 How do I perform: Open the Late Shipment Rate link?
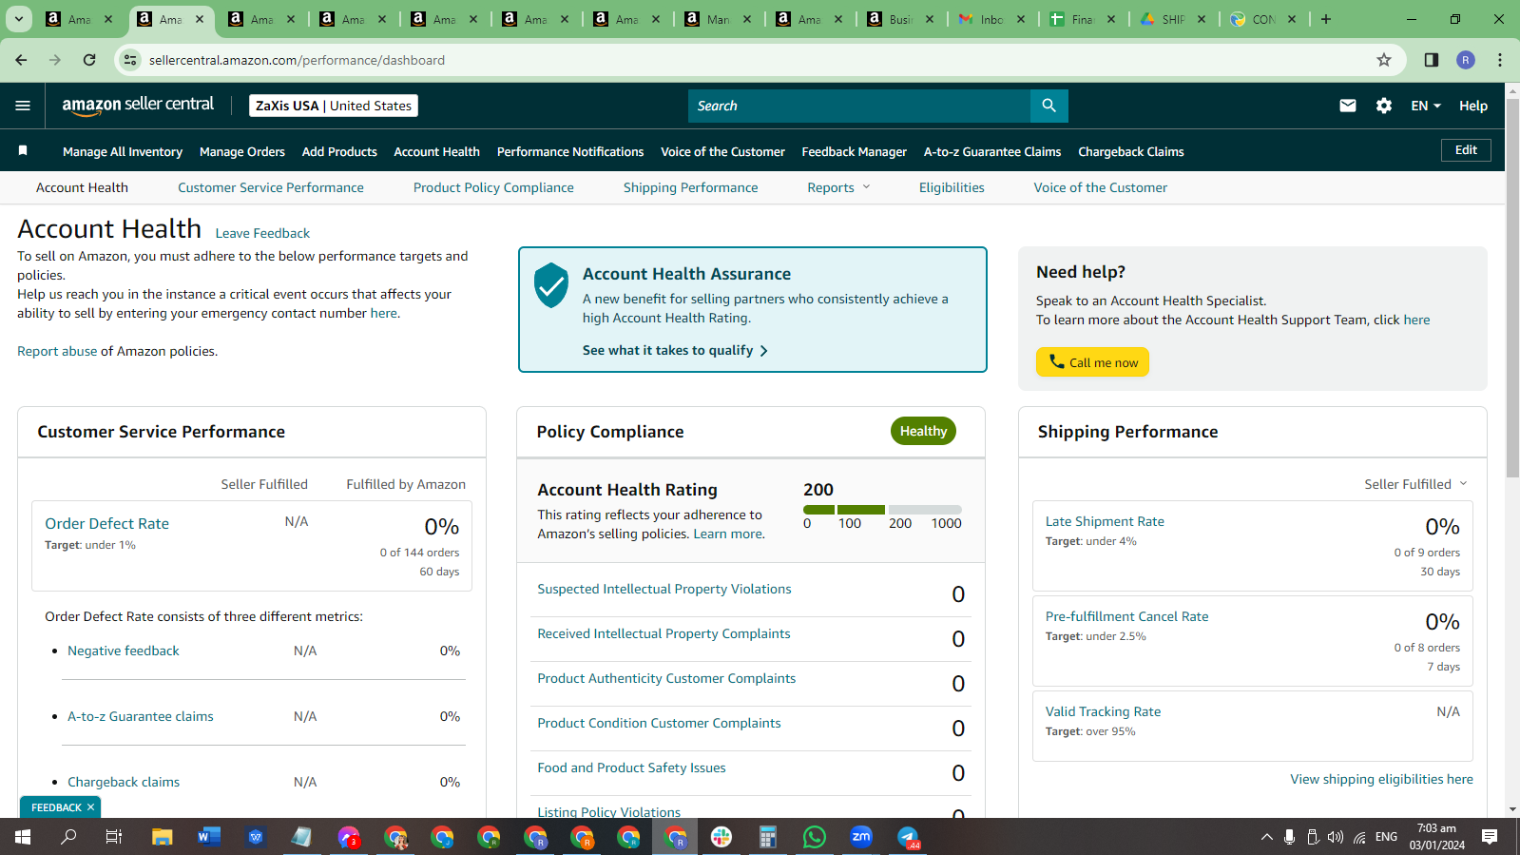[1105, 521]
